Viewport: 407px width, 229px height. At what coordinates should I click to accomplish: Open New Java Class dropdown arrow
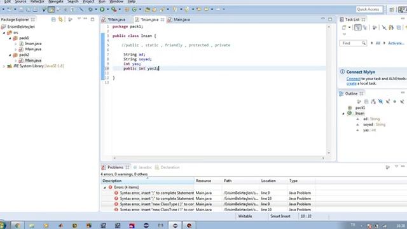click(x=140, y=10)
